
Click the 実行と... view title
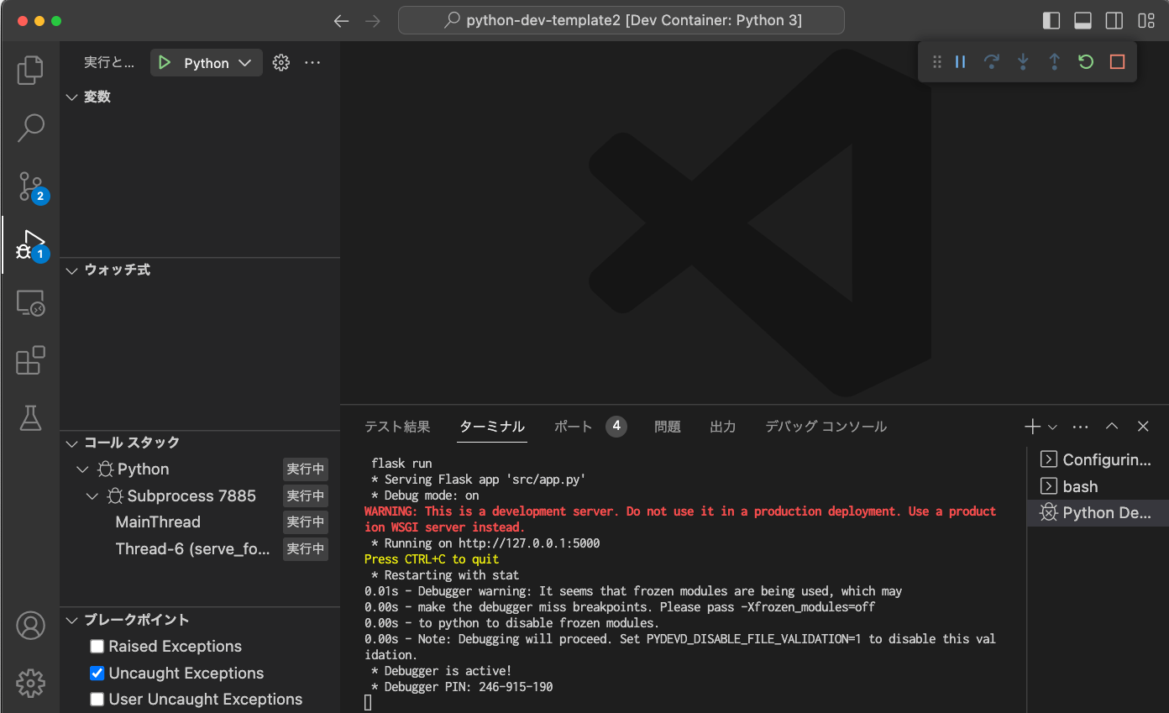pos(109,63)
